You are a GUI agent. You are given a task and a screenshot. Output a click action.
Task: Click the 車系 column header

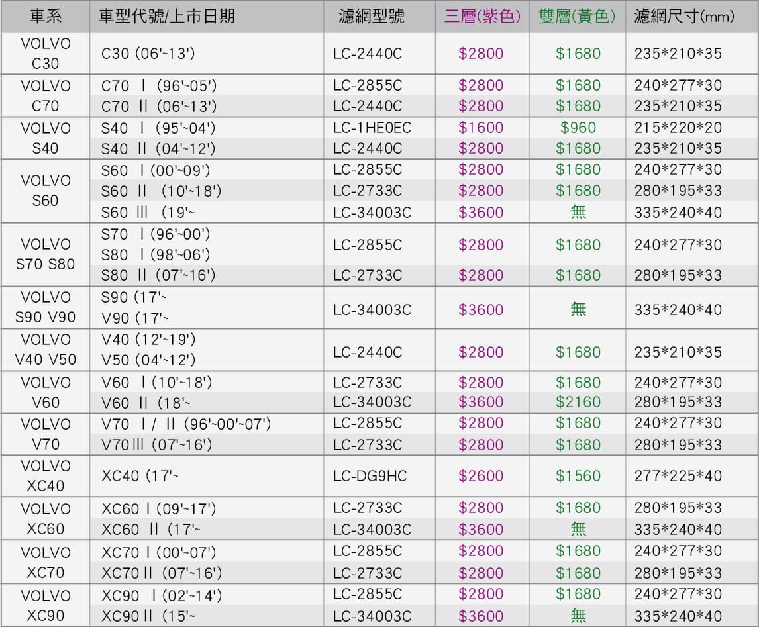[x=46, y=17]
